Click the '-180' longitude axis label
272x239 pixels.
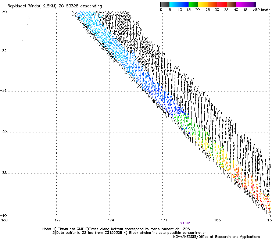pos(4,220)
